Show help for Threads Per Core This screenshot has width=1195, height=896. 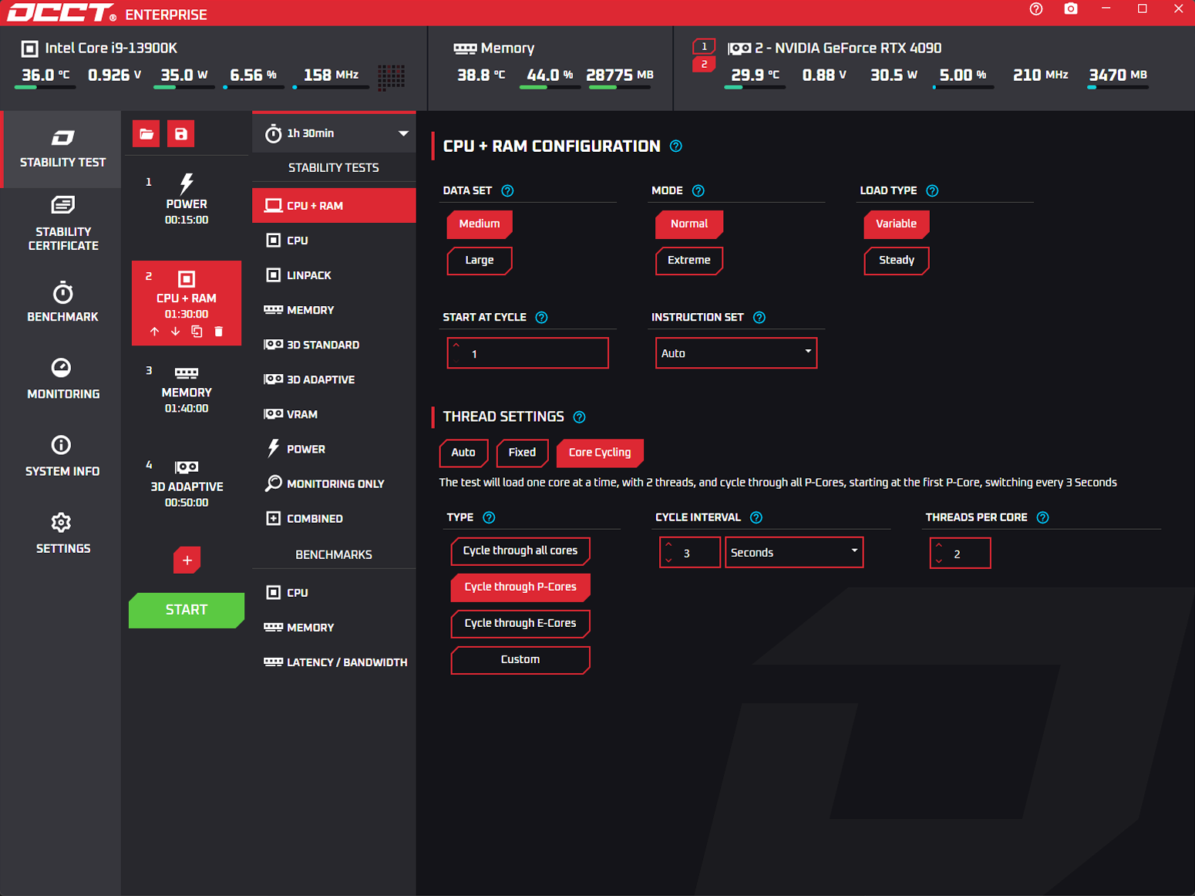(x=1043, y=517)
